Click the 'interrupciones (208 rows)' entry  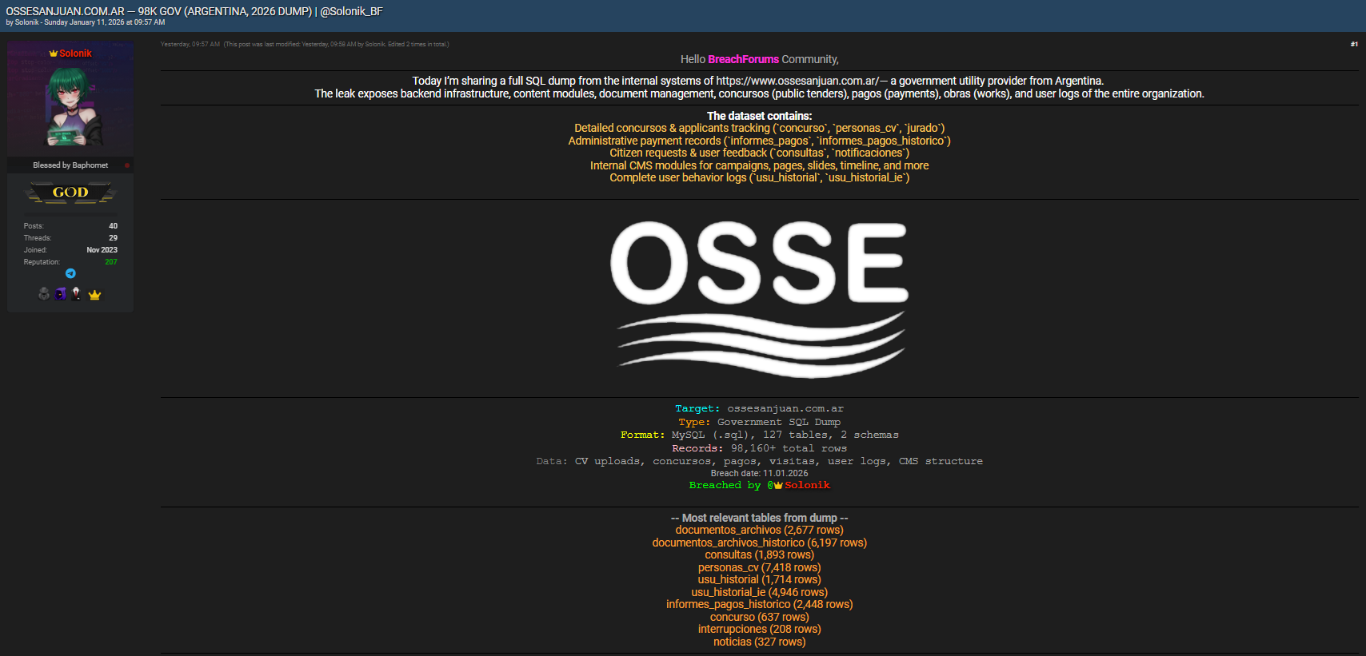(759, 629)
